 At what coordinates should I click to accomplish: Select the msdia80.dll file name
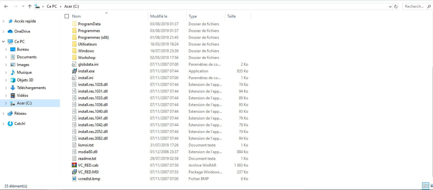pos(88,152)
